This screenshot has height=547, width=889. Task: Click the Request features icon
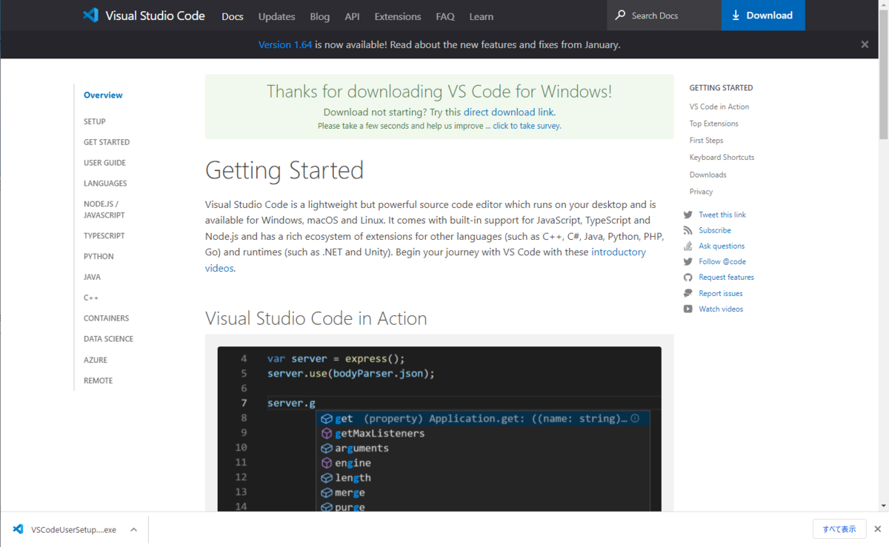tap(687, 277)
